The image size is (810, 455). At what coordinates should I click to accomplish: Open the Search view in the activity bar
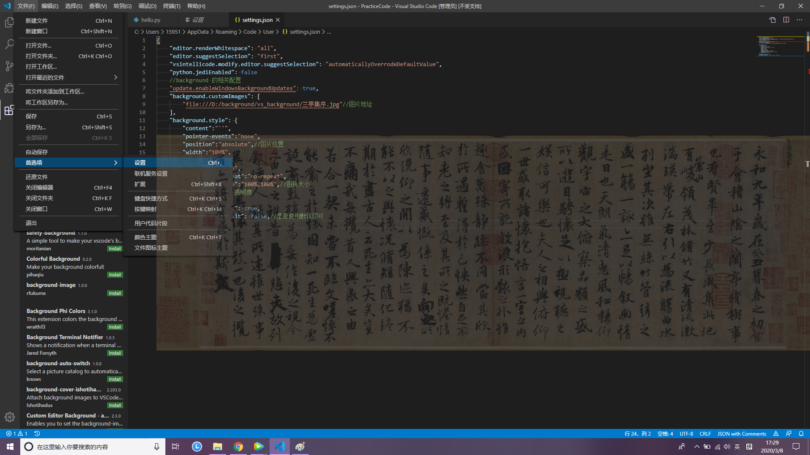[x=9, y=44]
